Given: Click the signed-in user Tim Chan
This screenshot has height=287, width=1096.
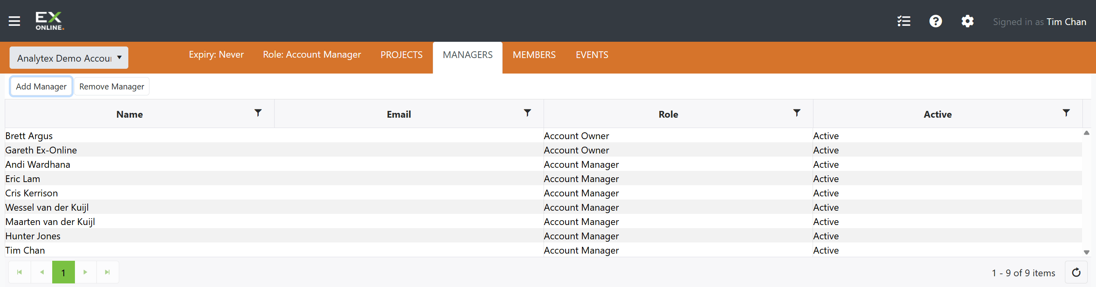Looking at the screenshot, I should pos(1066,21).
